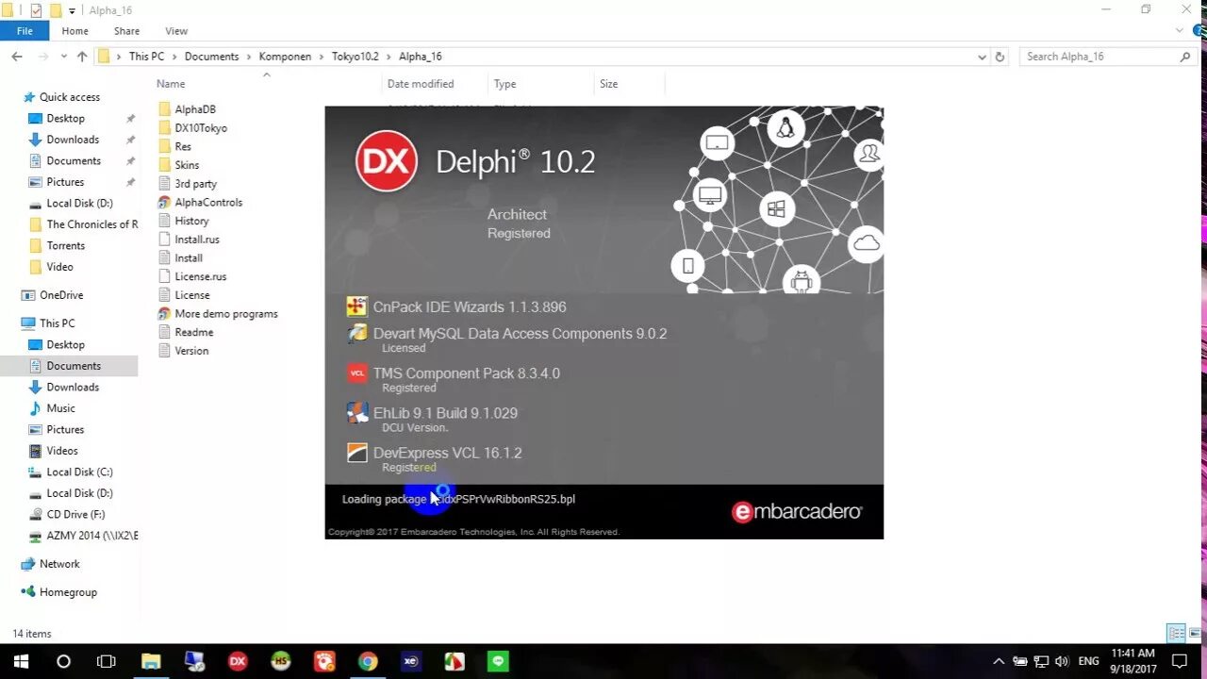
Task: Open Network in the navigation pane
Action: tap(59, 564)
